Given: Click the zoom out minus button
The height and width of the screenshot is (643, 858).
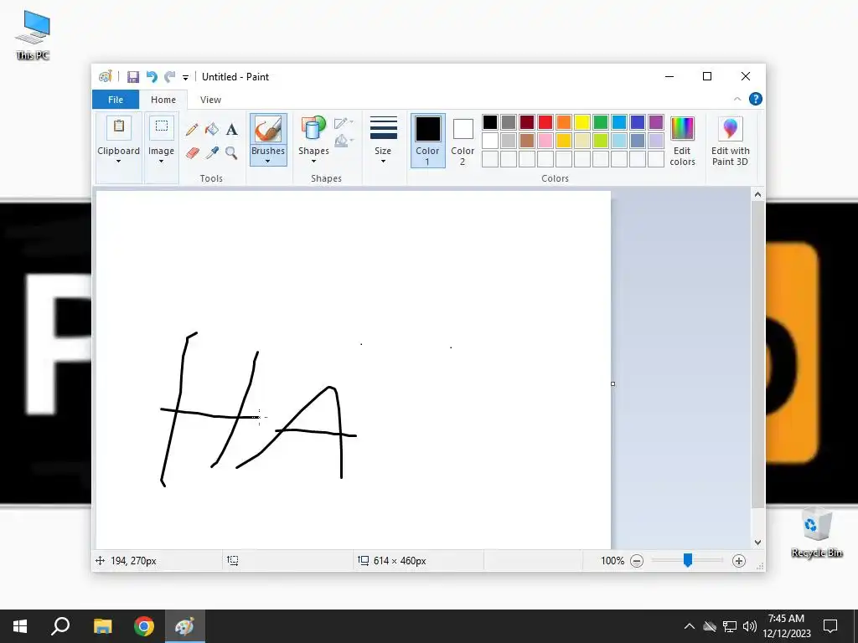Looking at the screenshot, I should click(637, 561).
